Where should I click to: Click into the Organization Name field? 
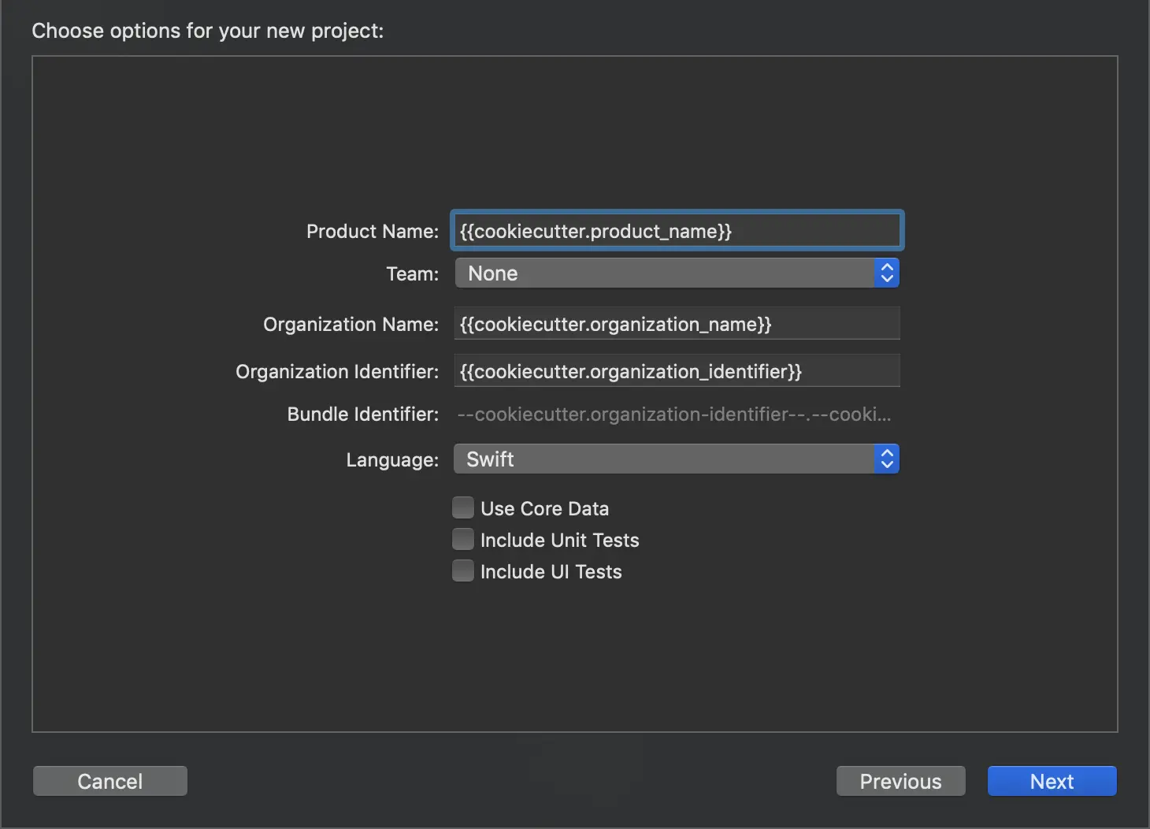[677, 324]
